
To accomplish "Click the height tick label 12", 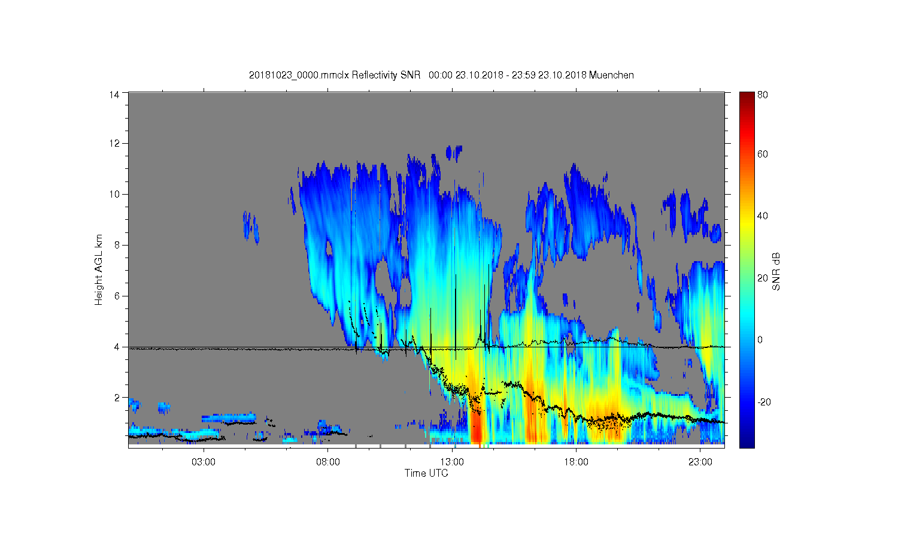I will coord(114,143).
